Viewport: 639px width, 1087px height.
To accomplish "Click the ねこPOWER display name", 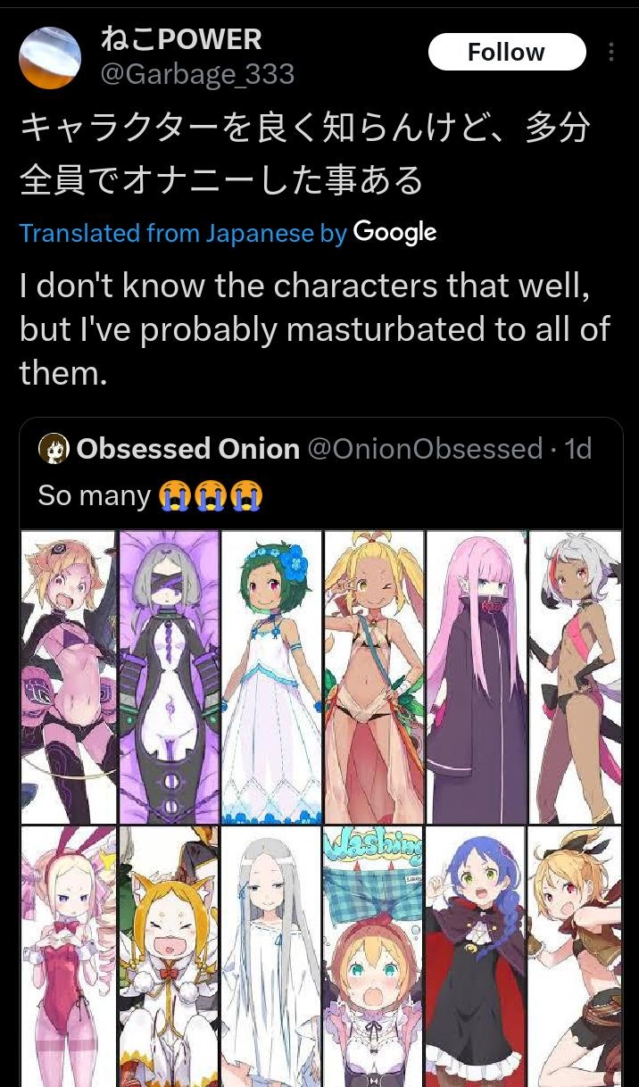I will (181, 39).
